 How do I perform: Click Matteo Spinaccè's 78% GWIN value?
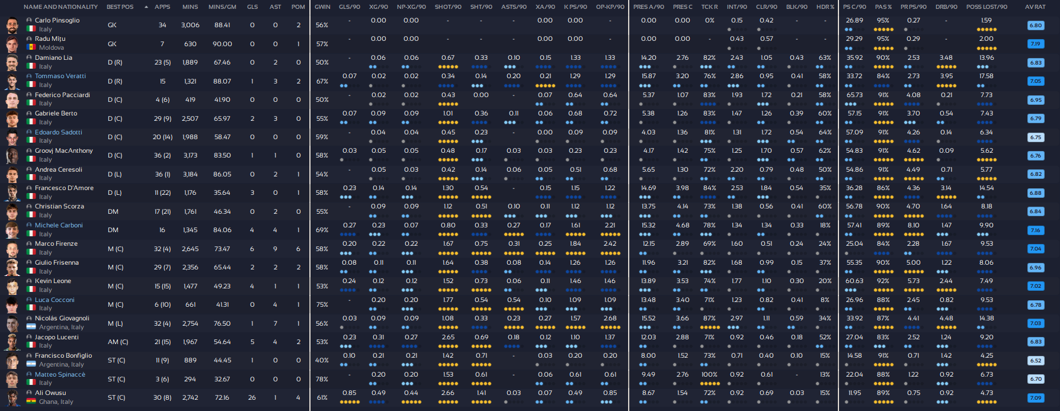[x=322, y=379]
